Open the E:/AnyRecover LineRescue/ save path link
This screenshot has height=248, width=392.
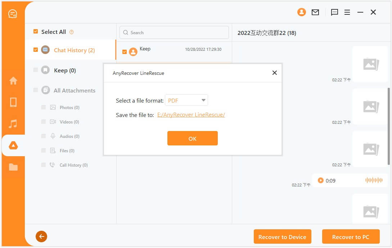[x=191, y=115]
